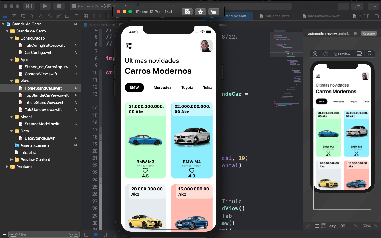Expand the Preview Content folder

12,159
